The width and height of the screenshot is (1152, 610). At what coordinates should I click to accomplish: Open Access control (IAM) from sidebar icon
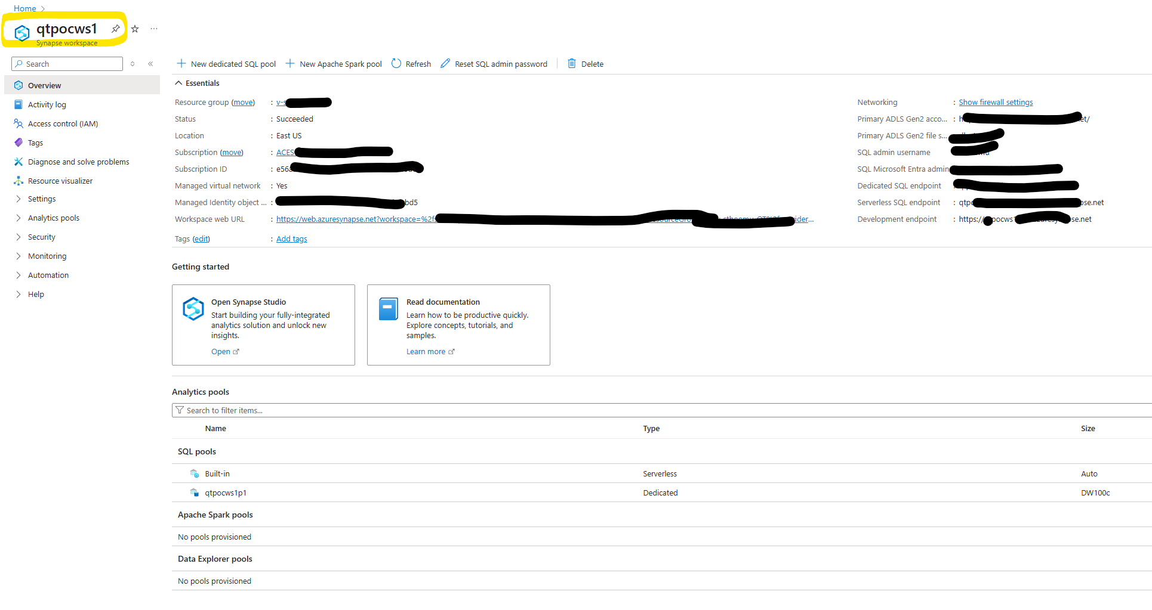(19, 123)
